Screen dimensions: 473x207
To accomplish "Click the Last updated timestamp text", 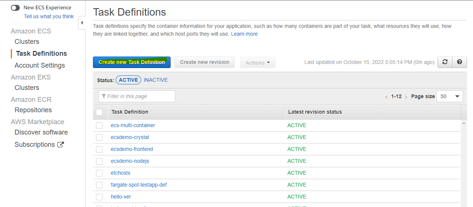I will tap(370, 62).
